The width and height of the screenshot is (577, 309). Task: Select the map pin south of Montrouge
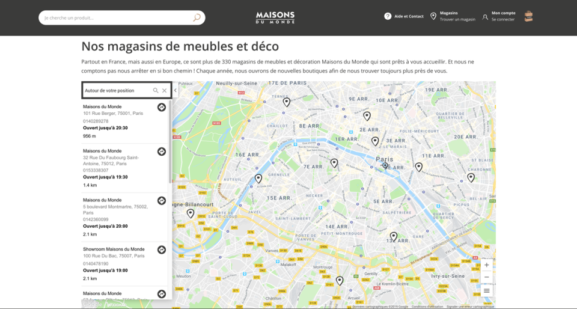339,281
